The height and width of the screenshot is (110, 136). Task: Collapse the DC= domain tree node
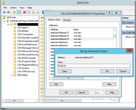8,24
